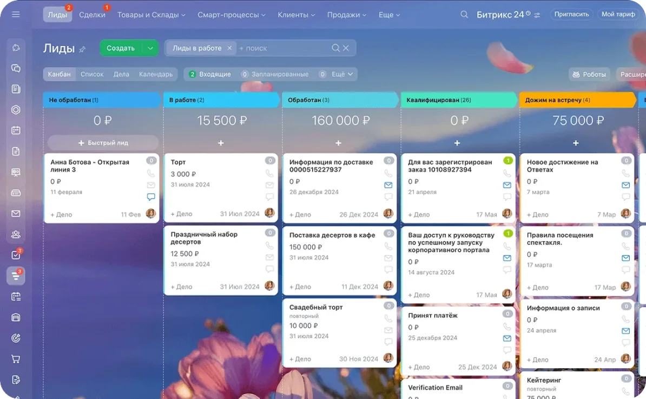The width and height of the screenshot is (646, 399).
Task: Click counter badge on Для вас зарегистрирован заказ card
Action: coord(507,161)
